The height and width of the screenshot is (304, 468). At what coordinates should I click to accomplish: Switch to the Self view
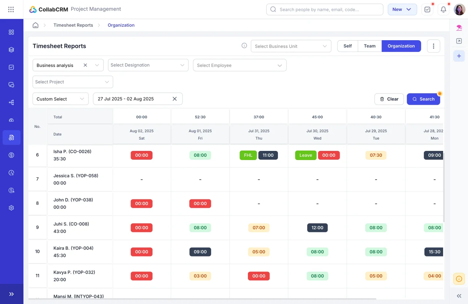click(x=348, y=46)
